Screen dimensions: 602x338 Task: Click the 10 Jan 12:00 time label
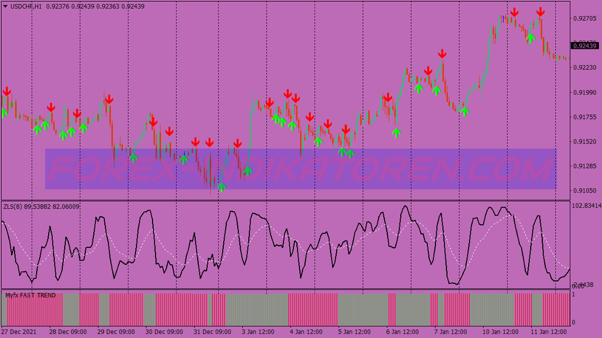click(x=500, y=332)
